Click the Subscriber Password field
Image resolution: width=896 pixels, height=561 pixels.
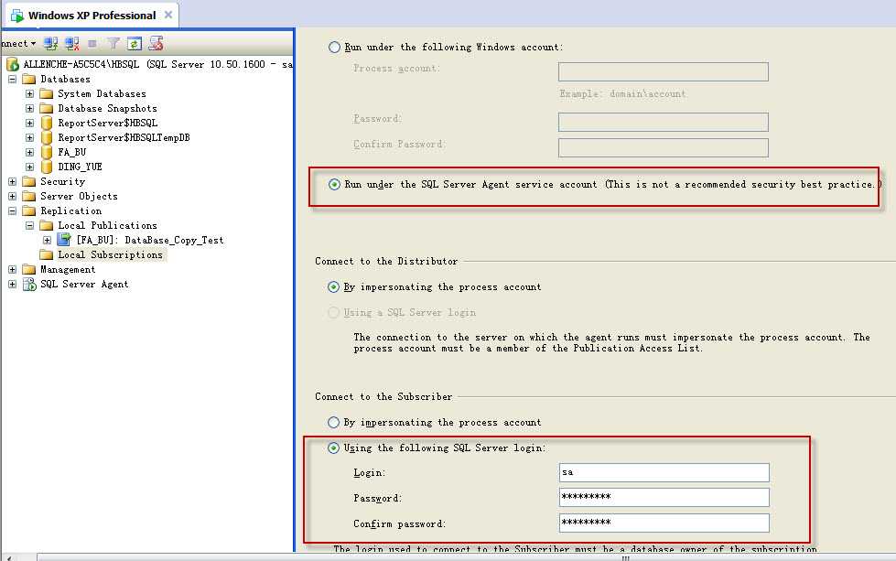(664, 497)
